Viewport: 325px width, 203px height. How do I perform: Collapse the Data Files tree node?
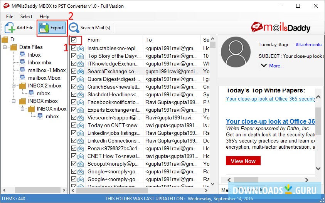[5, 47]
